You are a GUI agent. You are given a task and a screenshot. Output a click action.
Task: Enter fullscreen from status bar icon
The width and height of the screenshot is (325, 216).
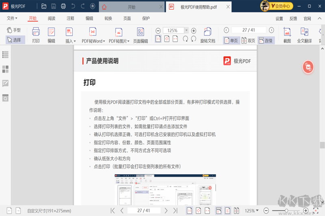[316, 211]
